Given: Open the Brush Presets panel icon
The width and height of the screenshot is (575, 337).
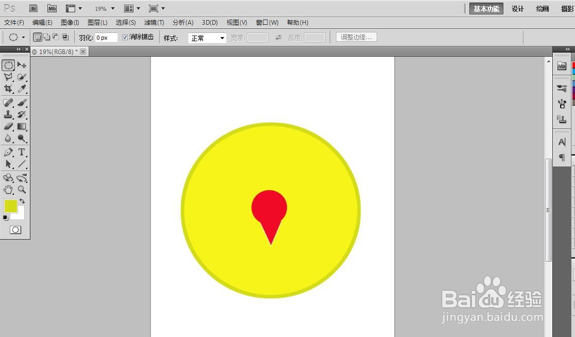Looking at the screenshot, I should (562, 104).
